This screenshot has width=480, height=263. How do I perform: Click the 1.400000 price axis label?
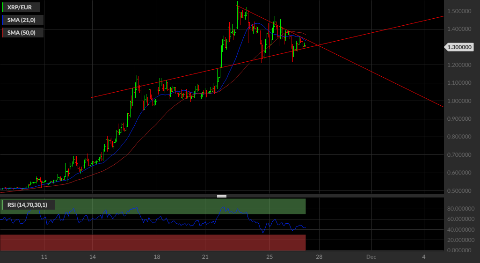click(459, 29)
